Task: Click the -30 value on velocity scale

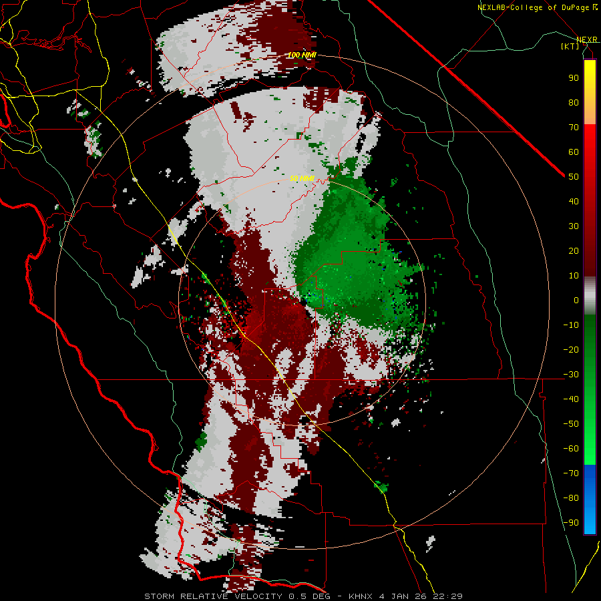Action: click(571, 375)
